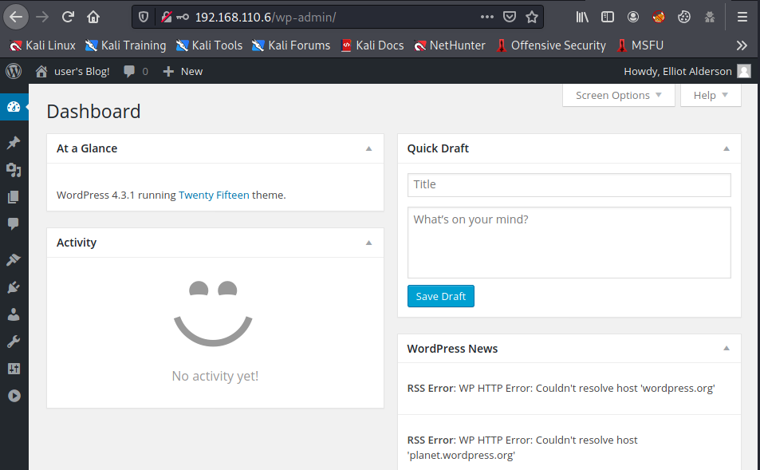Collapse the At a Glance panel
Image resolution: width=760 pixels, height=470 pixels.
pos(368,148)
